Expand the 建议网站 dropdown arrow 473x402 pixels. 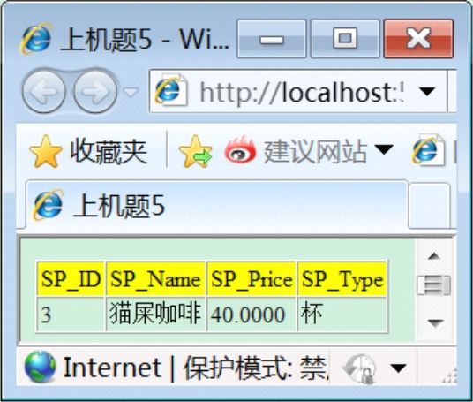(384, 149)
